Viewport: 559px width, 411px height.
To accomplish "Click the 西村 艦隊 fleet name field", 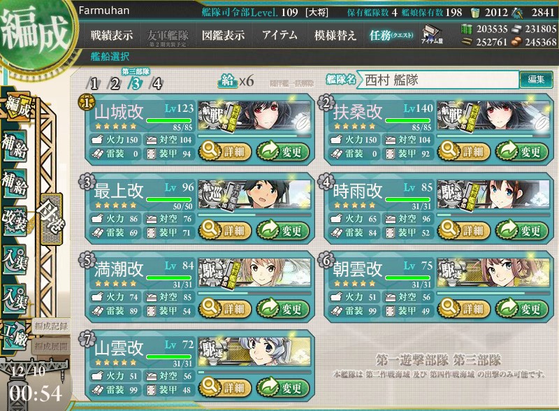I will pos(439,80).
